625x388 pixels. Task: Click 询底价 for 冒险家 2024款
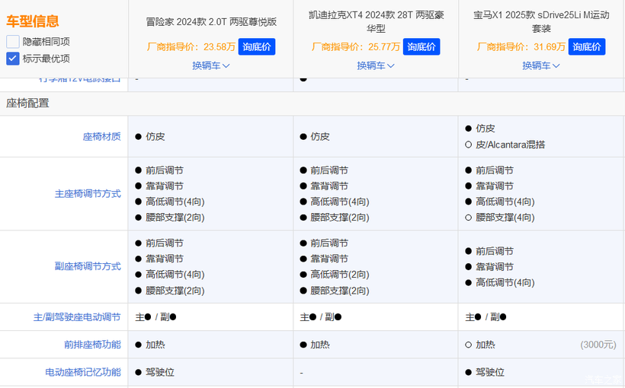(257, 46)
